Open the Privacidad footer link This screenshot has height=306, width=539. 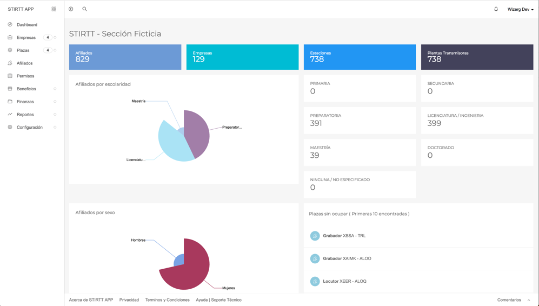129,300
